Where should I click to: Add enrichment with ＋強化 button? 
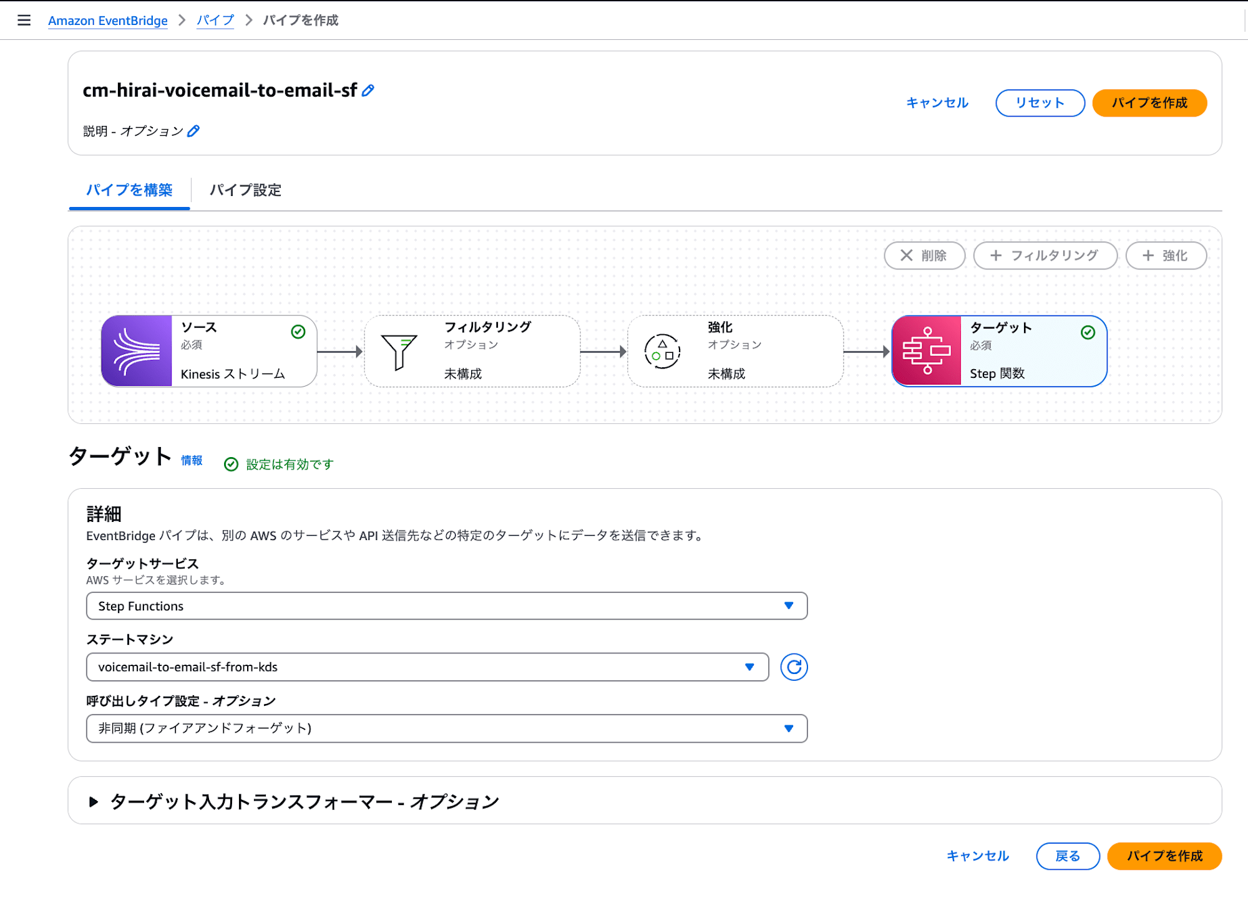click(1166, 256)
